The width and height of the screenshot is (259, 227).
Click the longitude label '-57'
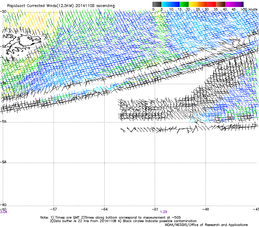54,209
